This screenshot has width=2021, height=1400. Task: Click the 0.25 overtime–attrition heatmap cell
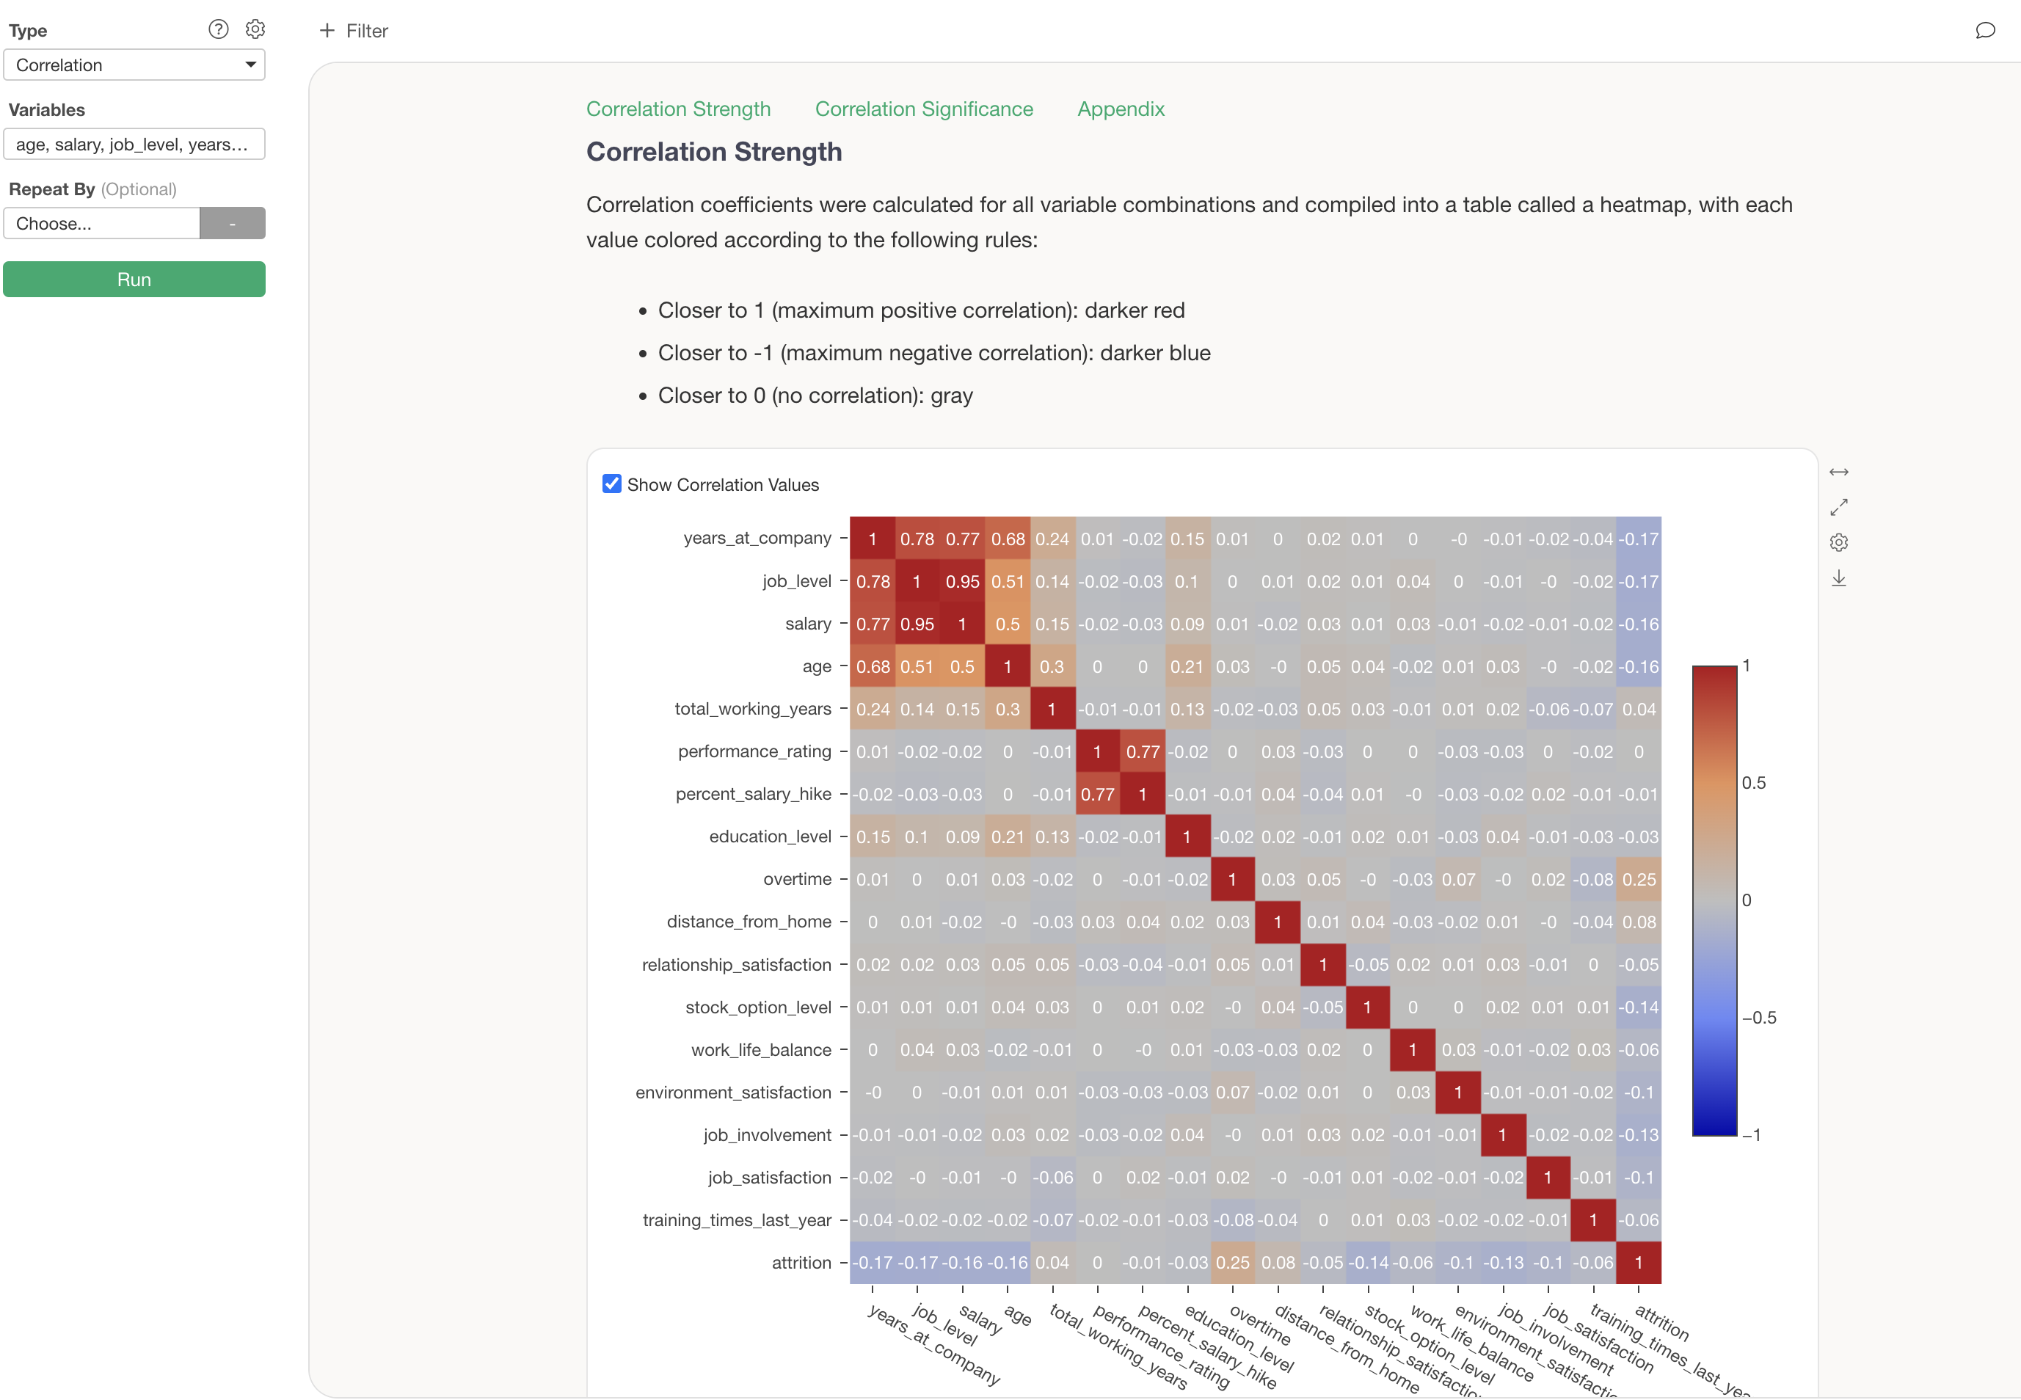pyautogui.click(x=1639, y=879)
